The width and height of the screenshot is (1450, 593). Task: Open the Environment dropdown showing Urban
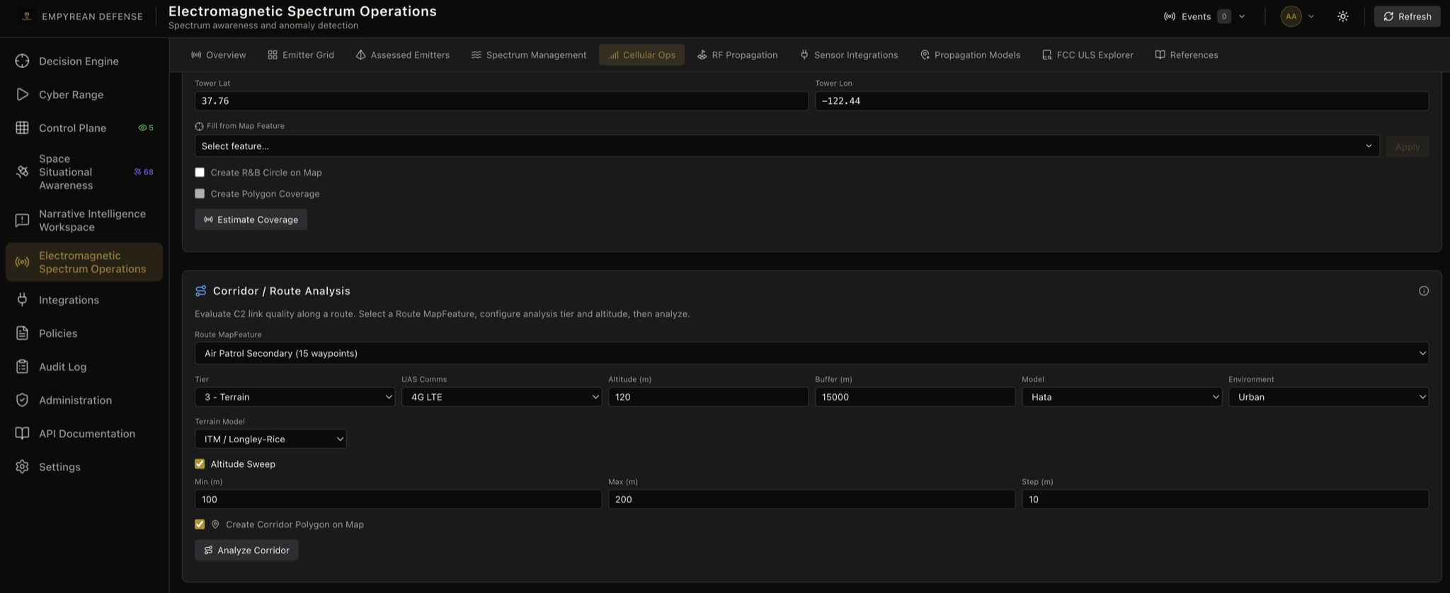pos(1328,397)
